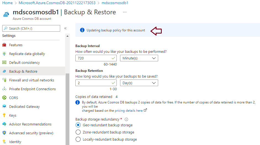This screenshot has width=260, height=145.
Task: Click the Advanced security shield icon
Action: [x=4, y=133]
